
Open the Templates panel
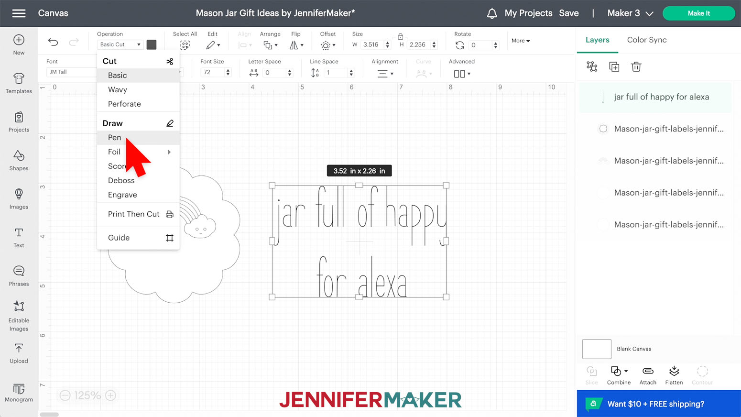coord(19,83)
